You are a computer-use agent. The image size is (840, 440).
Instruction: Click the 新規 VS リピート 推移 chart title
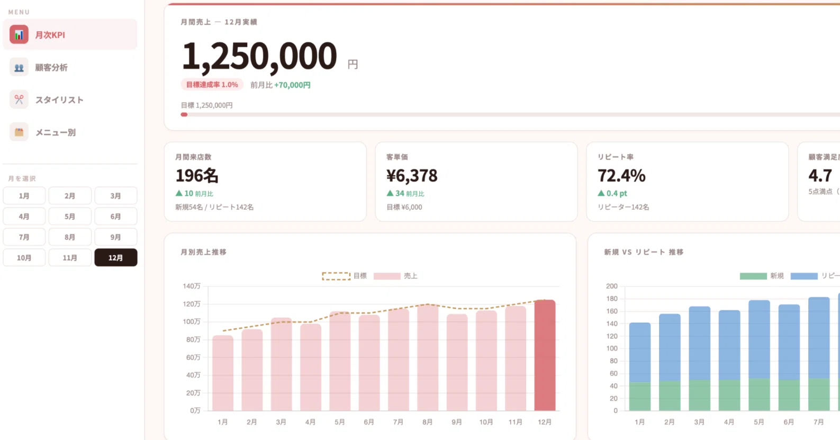(x=644, y=252)
